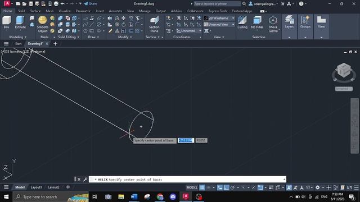Add a new drawing tab
Screen dimensions: 360x202
55,44
